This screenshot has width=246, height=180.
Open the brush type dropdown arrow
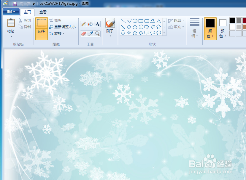(x=110, y=36)
